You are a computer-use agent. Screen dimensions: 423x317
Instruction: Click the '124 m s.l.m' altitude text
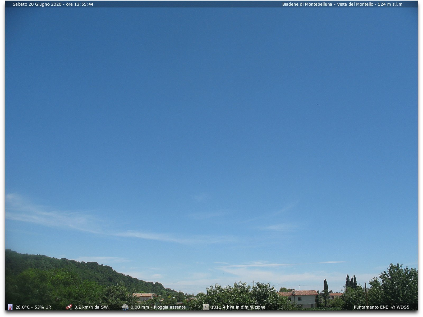point(390,4)
